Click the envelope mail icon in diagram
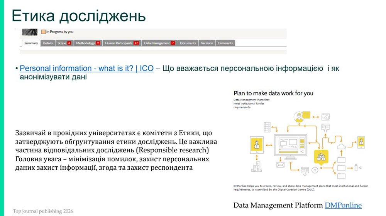Screen dimensions: 386x216 (x=280, y=165)
